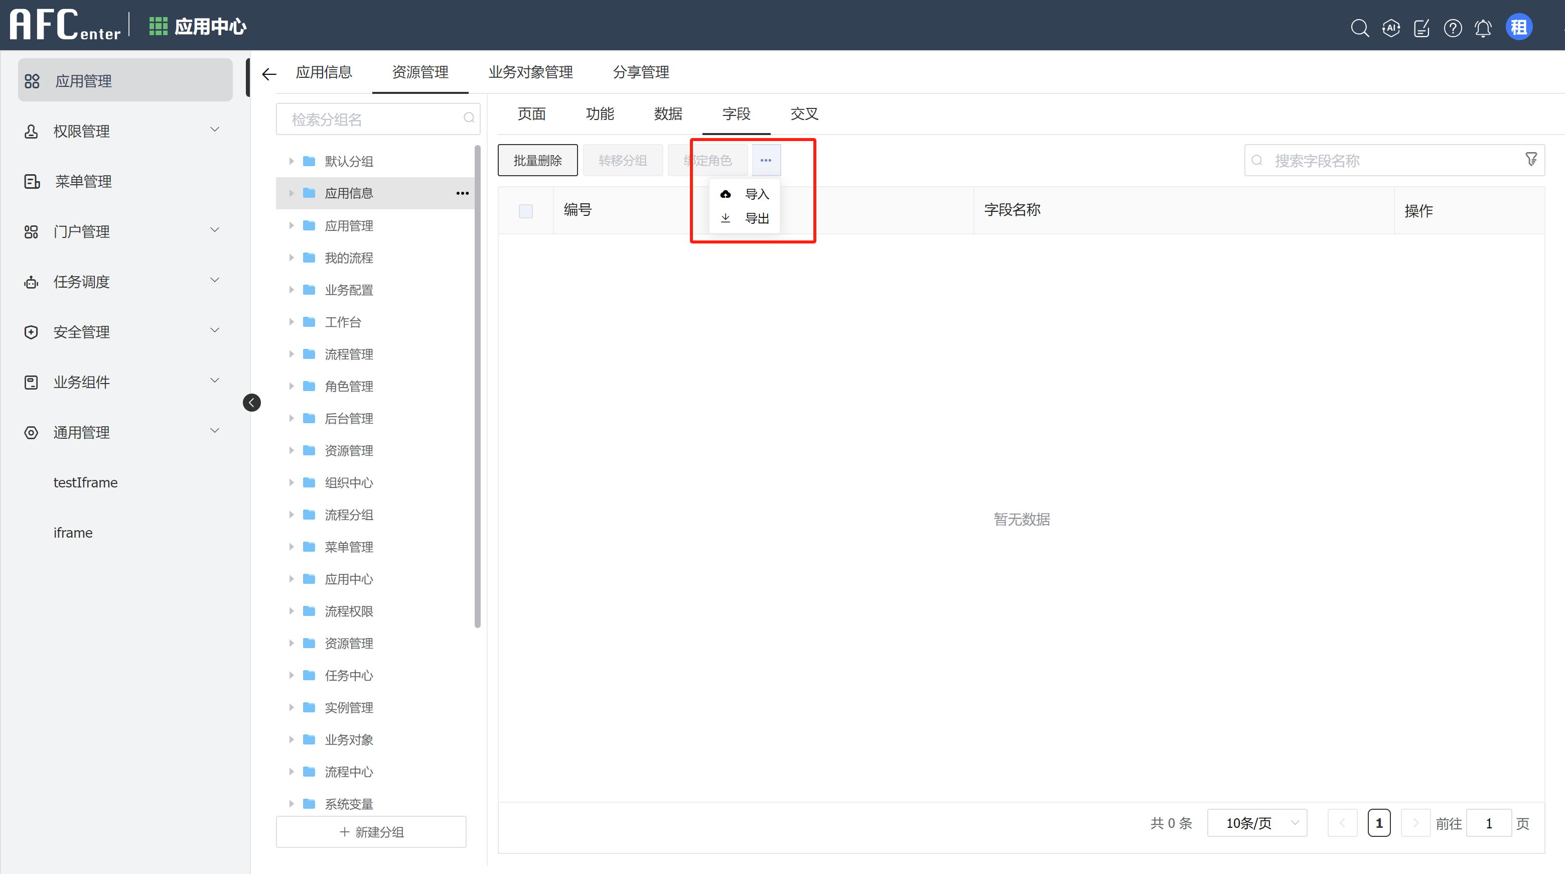Open the 10条/页 page size dropdown
The width and height of the screenshot is (1565, 874).
[1257, 822]
